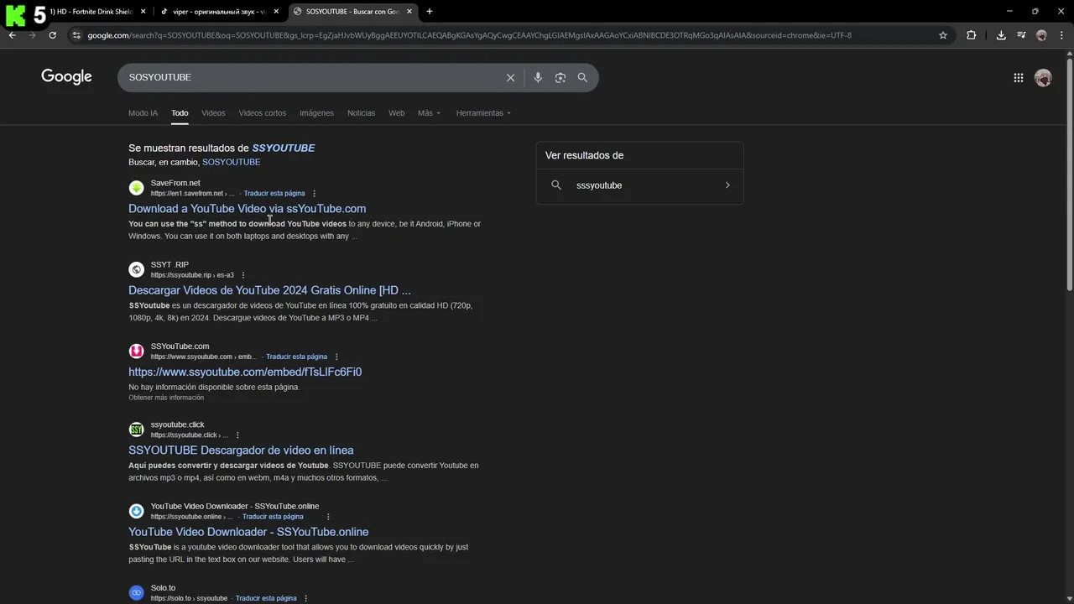Switch to Noticias results tab

[361, 113]
